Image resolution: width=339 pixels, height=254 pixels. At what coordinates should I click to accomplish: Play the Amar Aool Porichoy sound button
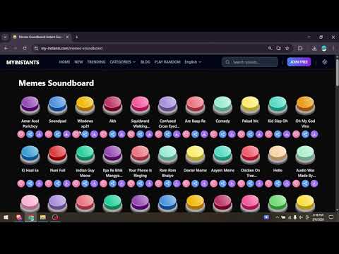pyautogui.click(x=30, y=105)
